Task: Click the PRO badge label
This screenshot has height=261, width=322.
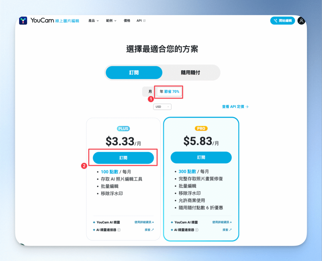Action: click(201, 128)
